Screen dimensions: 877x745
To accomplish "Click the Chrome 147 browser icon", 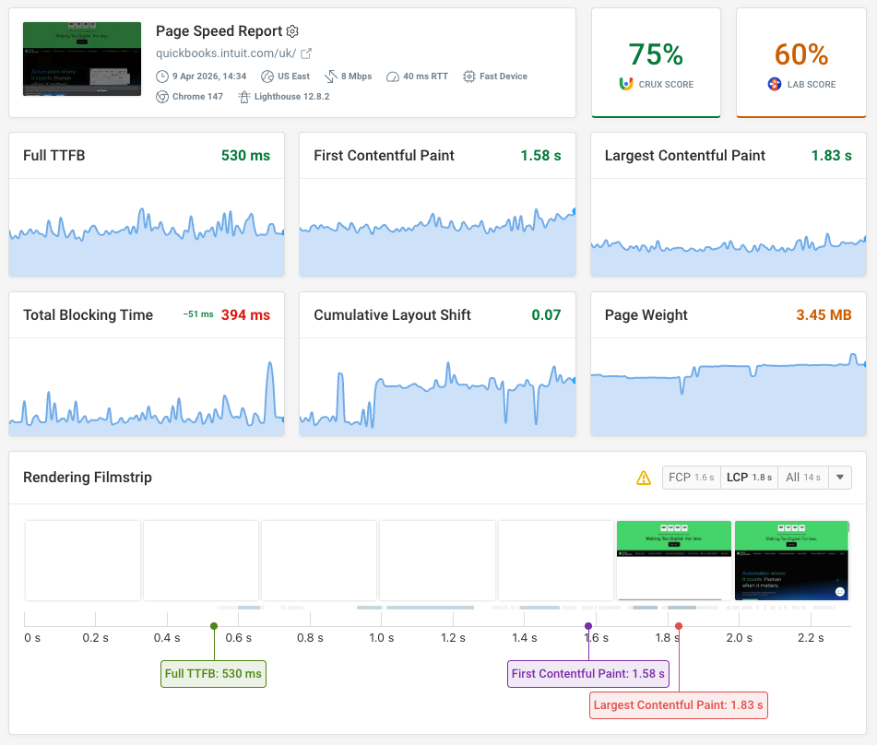I will (162, 96).
